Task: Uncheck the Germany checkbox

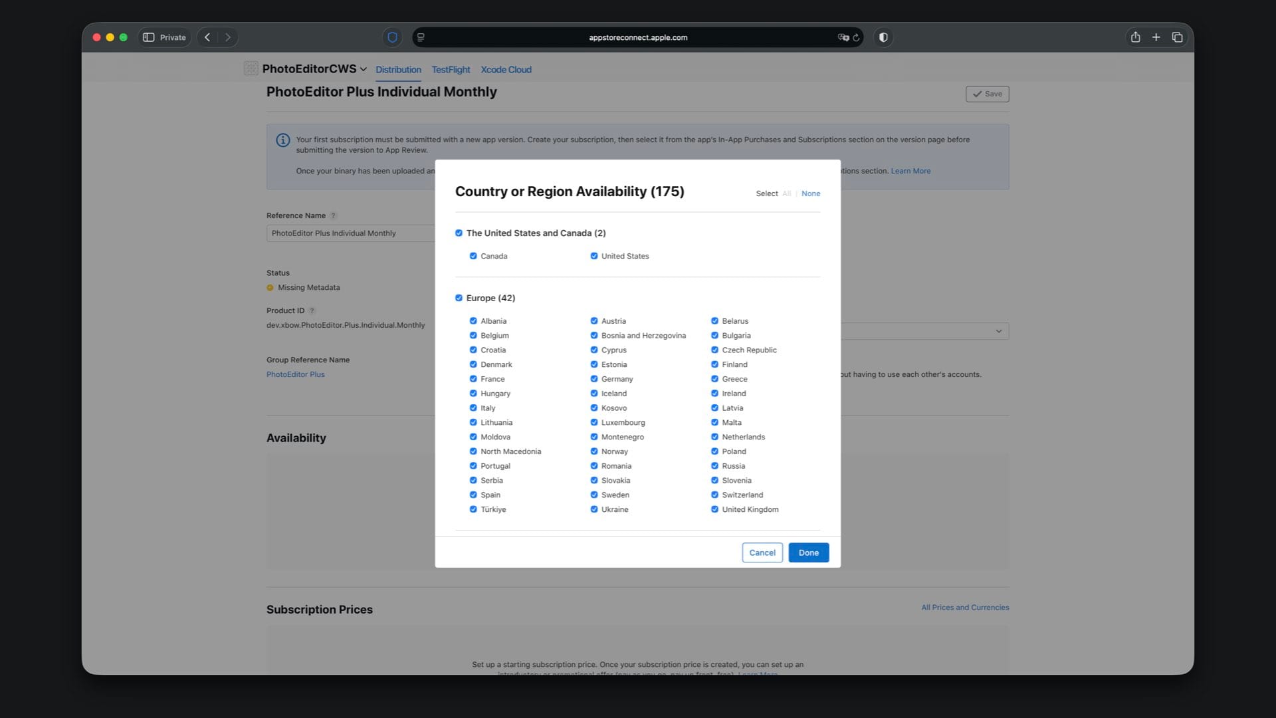Action: pos(594,379)
